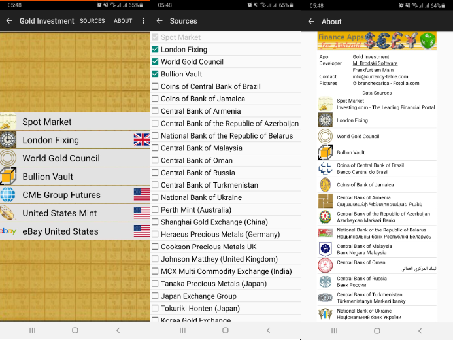Image resolution: width=453 pixels, height=340 pixels.
Task: Uncheck the London Fixing source checkbox
Action: (155, 50)
